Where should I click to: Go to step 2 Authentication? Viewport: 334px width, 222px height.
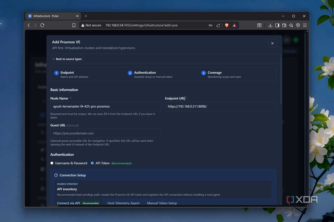pyautogui.click(x=150, y=74)
